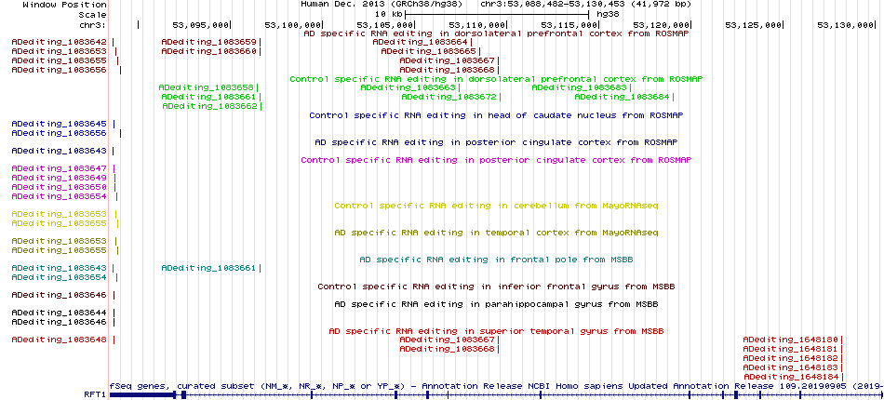
Task: Click the 53,115,000 ruler position
Action: click(x=569, y=25)
